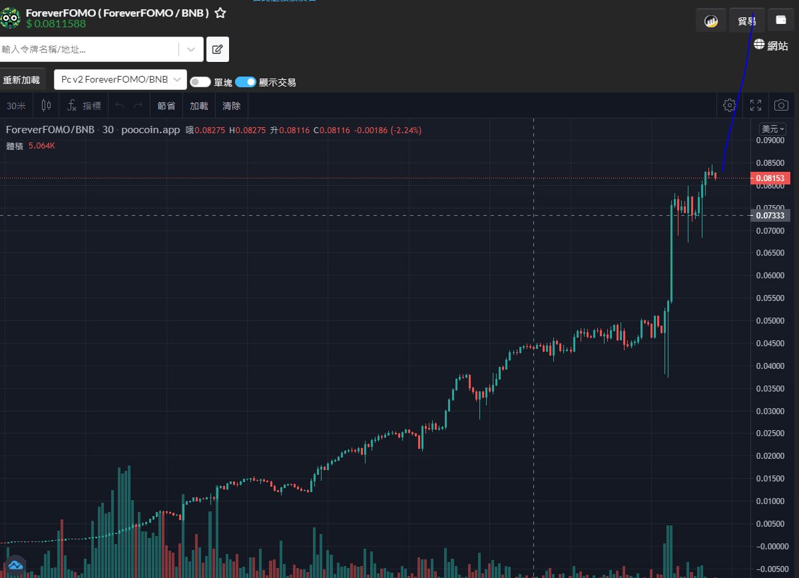Turn off the 顯示交易 switch

(x=246, y=82)
